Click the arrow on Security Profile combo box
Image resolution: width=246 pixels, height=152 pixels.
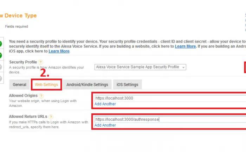[183, 67]
